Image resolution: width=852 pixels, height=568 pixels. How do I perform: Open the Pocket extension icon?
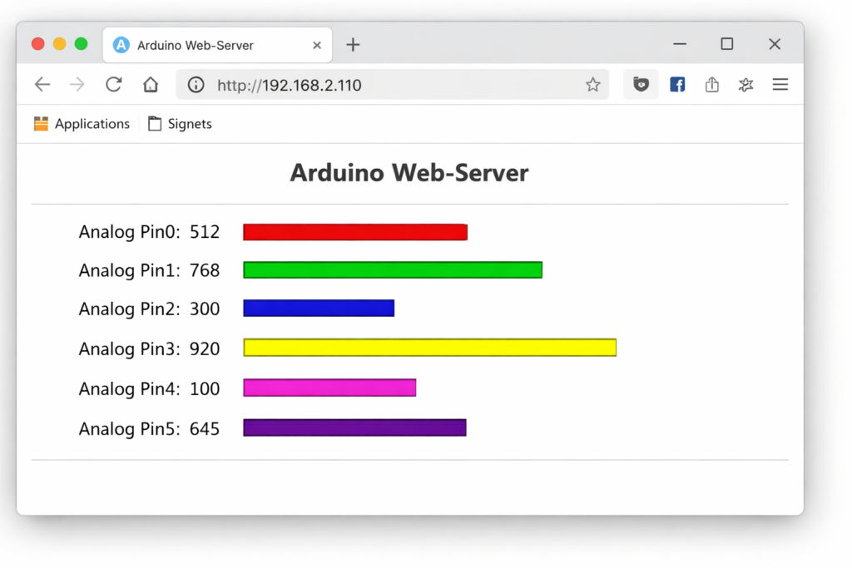[641, 85]
